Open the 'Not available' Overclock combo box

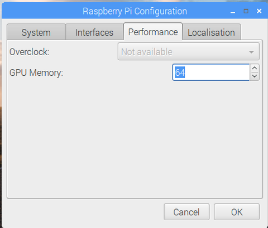coord(189,52)
